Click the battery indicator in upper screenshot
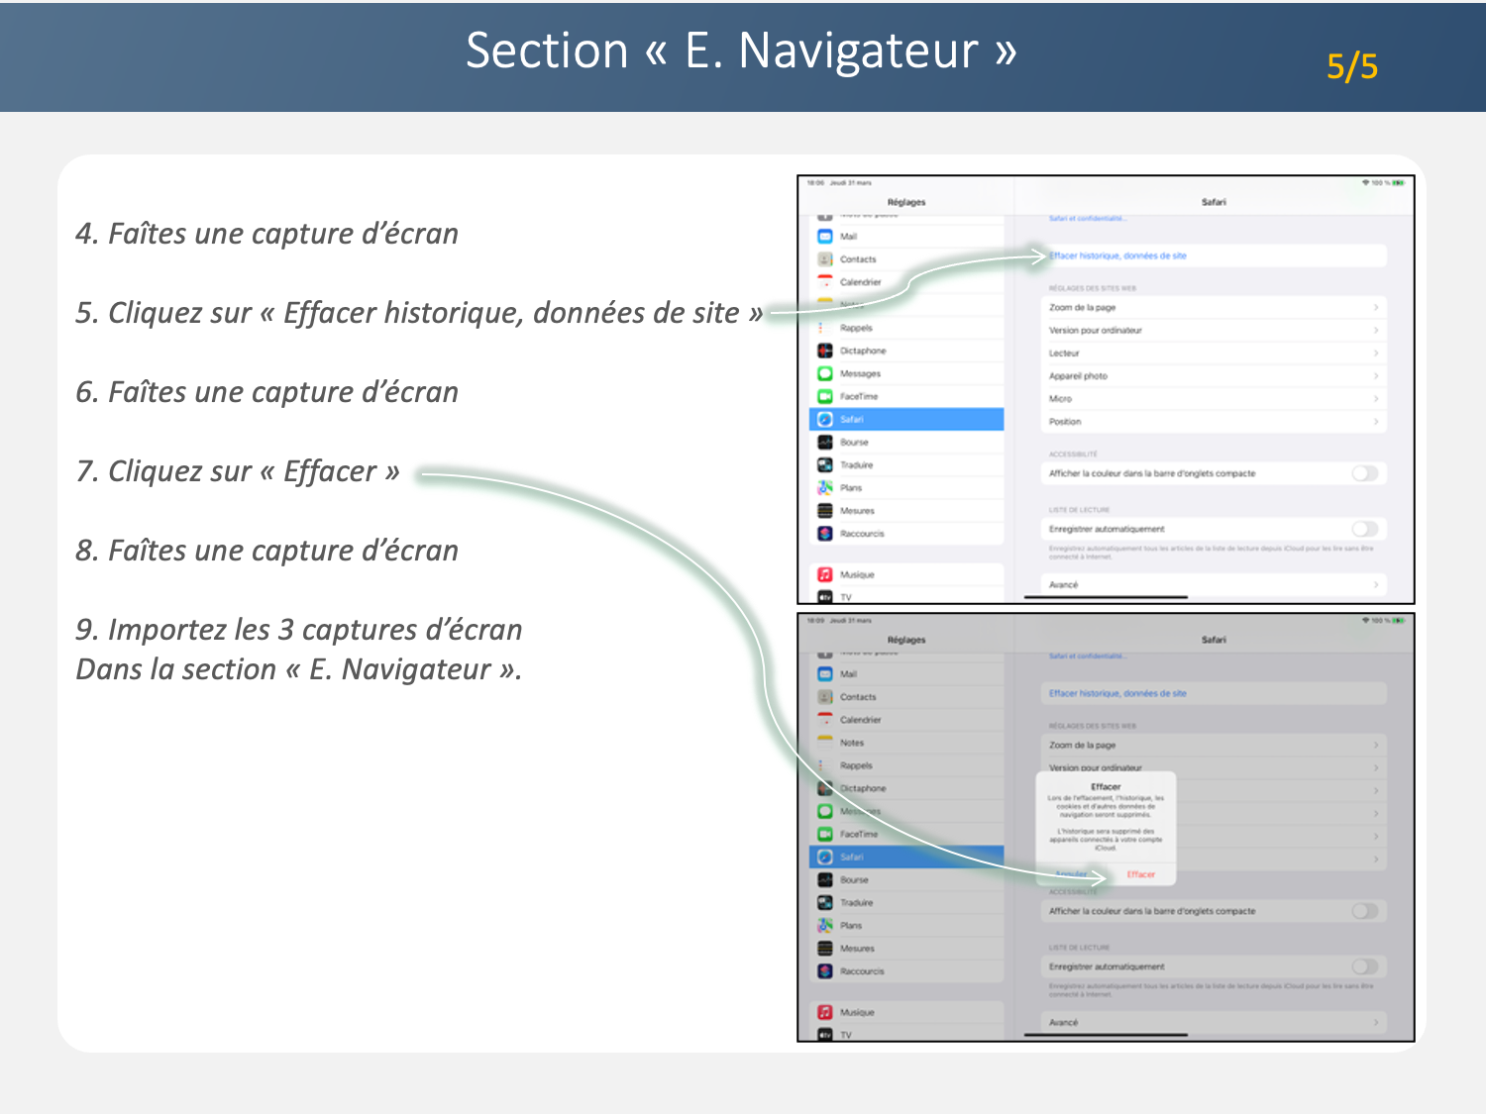 click(x=1398, y=183)
